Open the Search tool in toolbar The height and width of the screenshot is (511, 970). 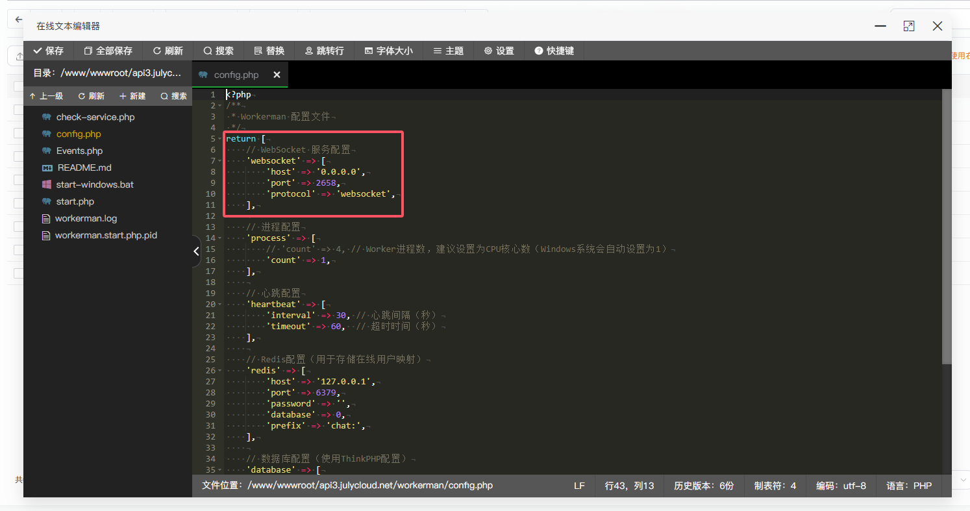click(218, 51)
